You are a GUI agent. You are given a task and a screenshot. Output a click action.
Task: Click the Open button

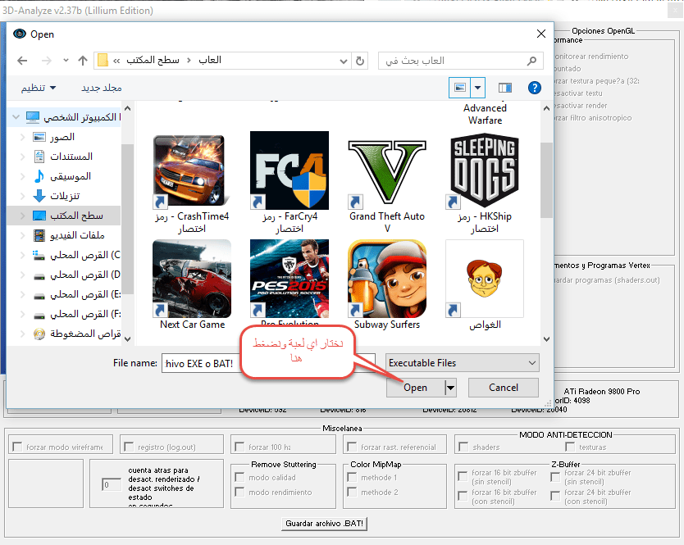[x=415, y=388]
